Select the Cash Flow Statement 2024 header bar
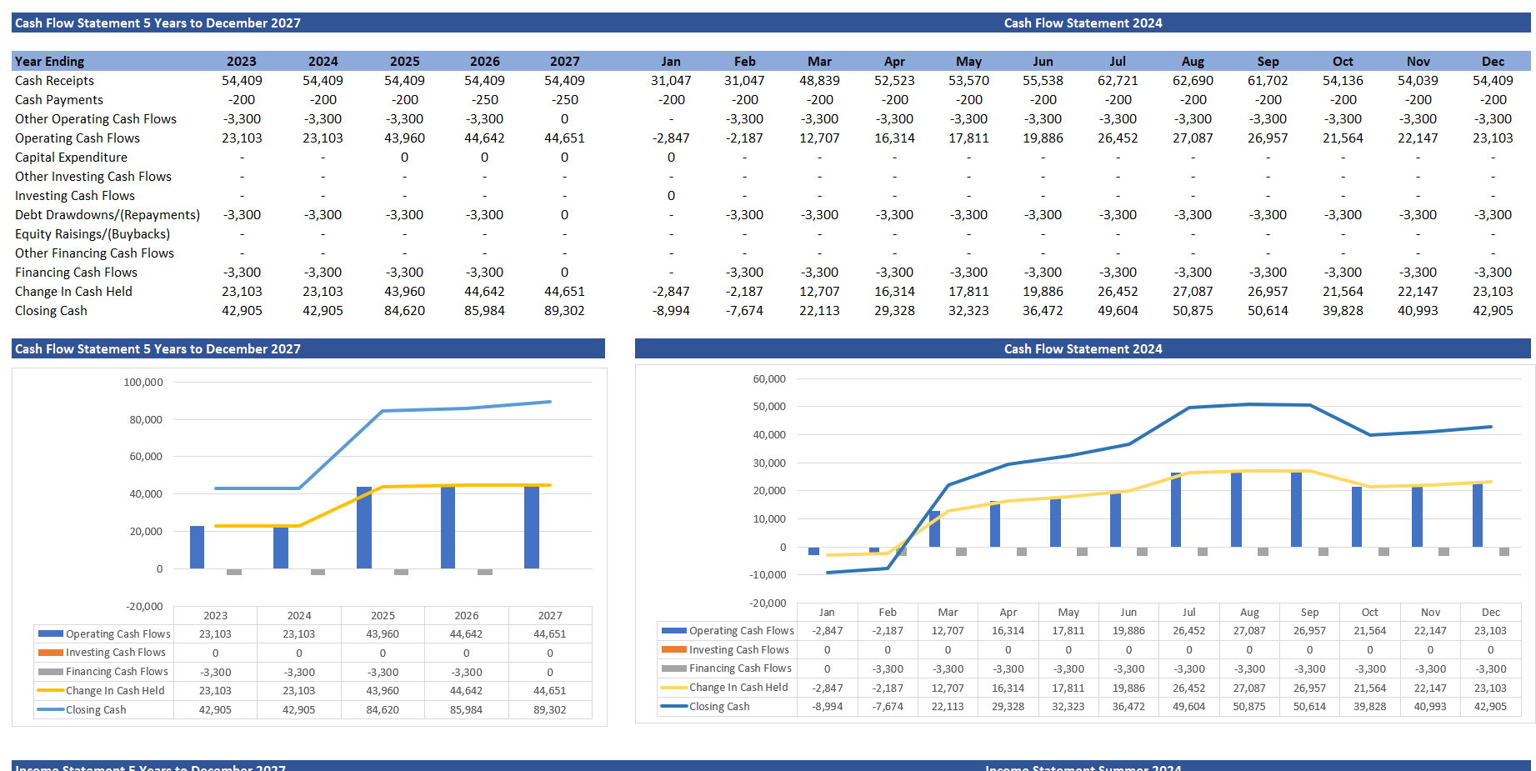 1081,23
